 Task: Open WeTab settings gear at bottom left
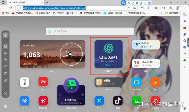tap(6, 106)
